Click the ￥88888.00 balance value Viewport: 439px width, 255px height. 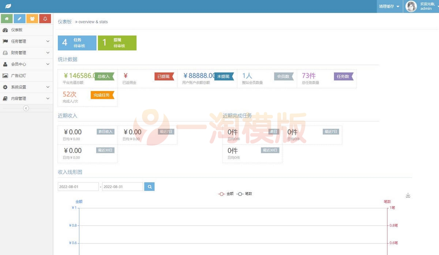tap(199, 76)
